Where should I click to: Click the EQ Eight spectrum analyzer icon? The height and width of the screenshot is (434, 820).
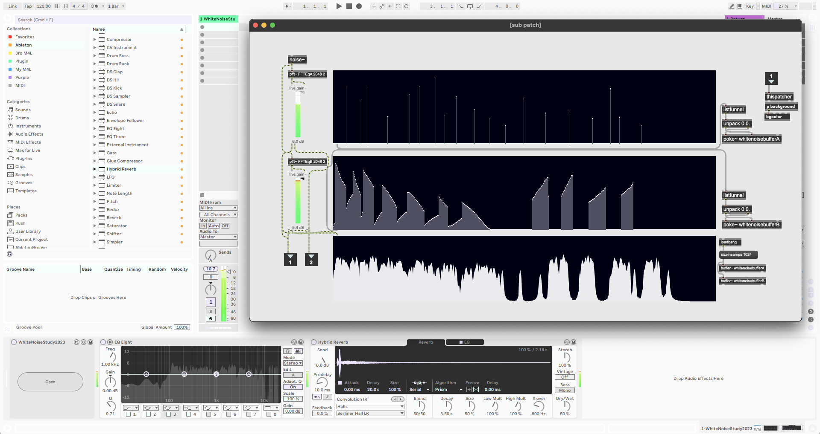tap(298, 351)
